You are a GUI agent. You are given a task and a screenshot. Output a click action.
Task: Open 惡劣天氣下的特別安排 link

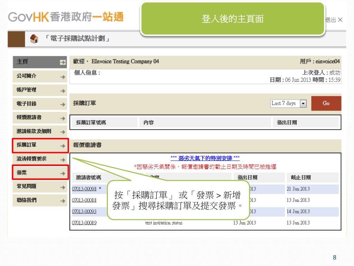tap(205, 158)
